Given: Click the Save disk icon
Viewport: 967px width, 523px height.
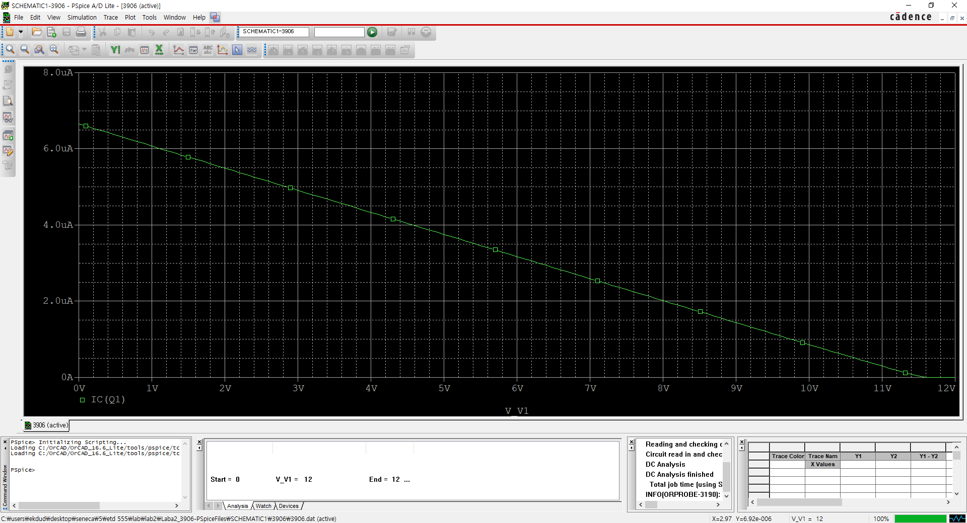Looking at the screenshot, I should coord(66,32).
